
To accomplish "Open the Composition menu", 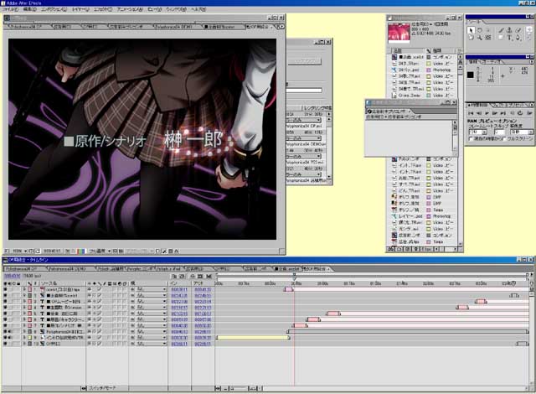I will tap(54, 9).
